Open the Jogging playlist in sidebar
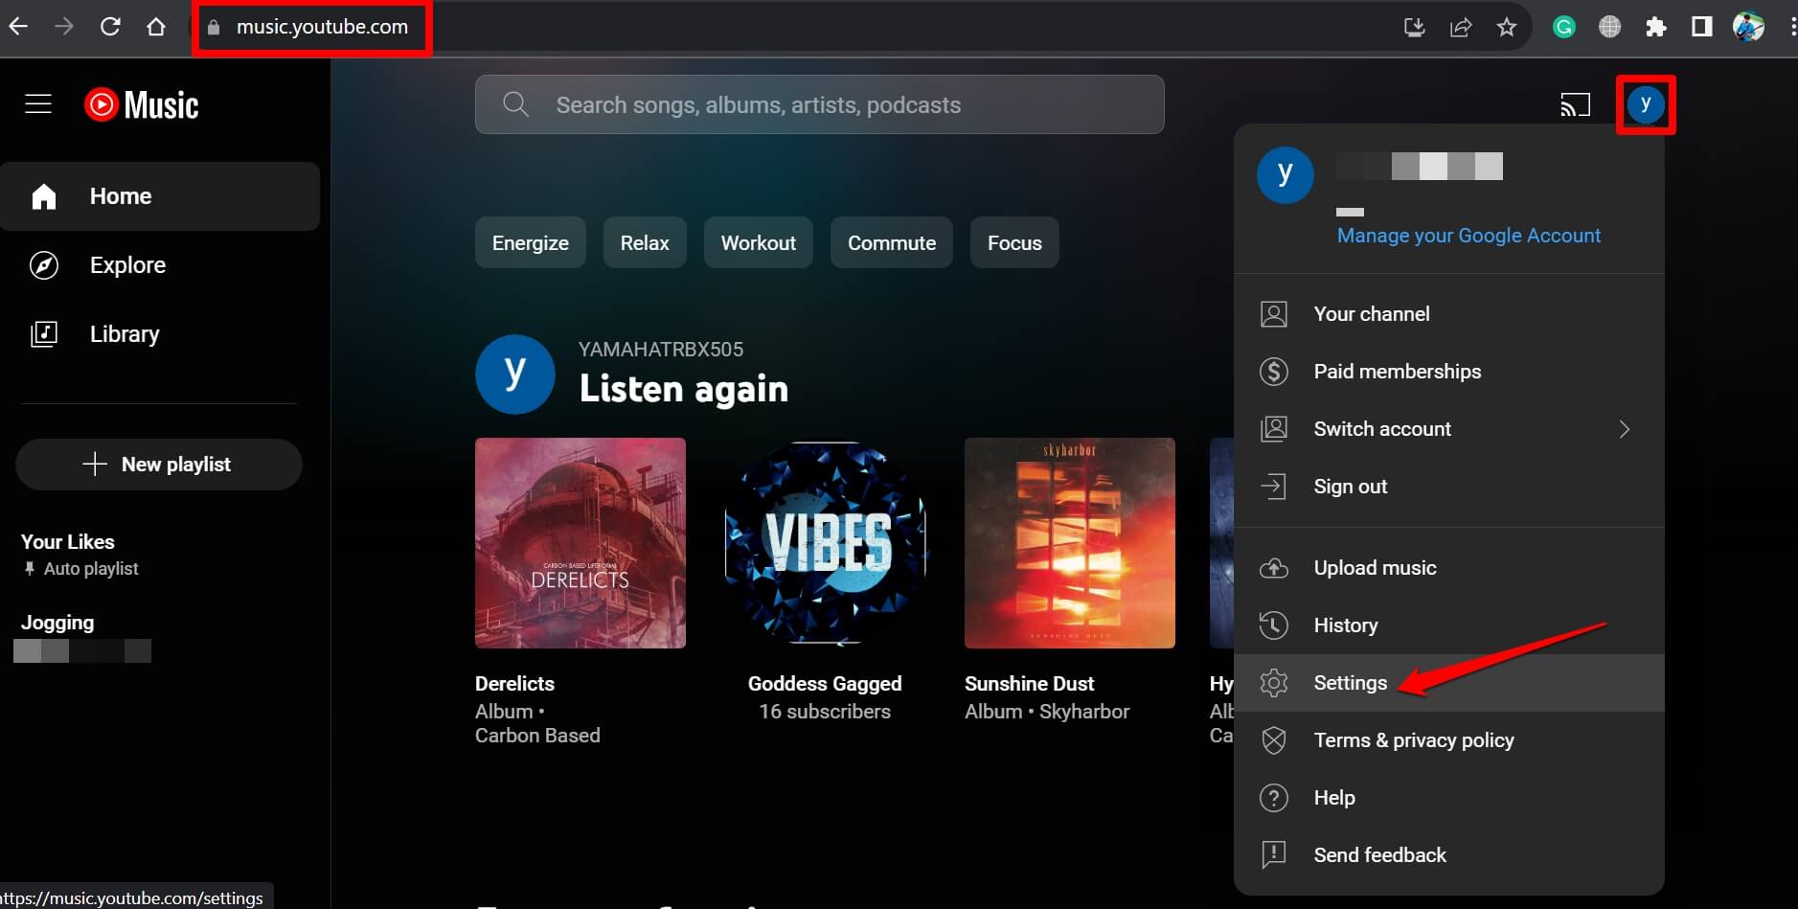1798x909 pixels. [57, 622]
